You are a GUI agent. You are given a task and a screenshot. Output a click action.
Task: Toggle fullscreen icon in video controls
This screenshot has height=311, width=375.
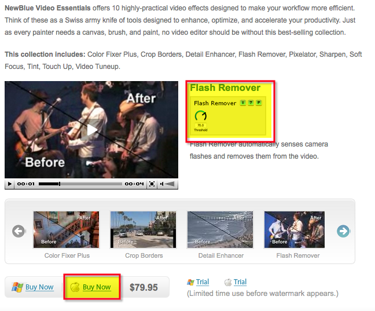[x=152, y=184]
